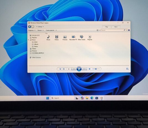The image size is (148, 128).
Task: Open File Explorer from the taskbar
Action: pos(87,98)
